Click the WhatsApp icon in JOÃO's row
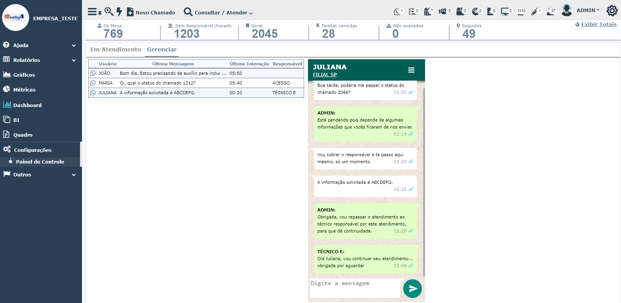Image resolution: width=621 pixels, height=303 pixels. click(x=93, y=73)
